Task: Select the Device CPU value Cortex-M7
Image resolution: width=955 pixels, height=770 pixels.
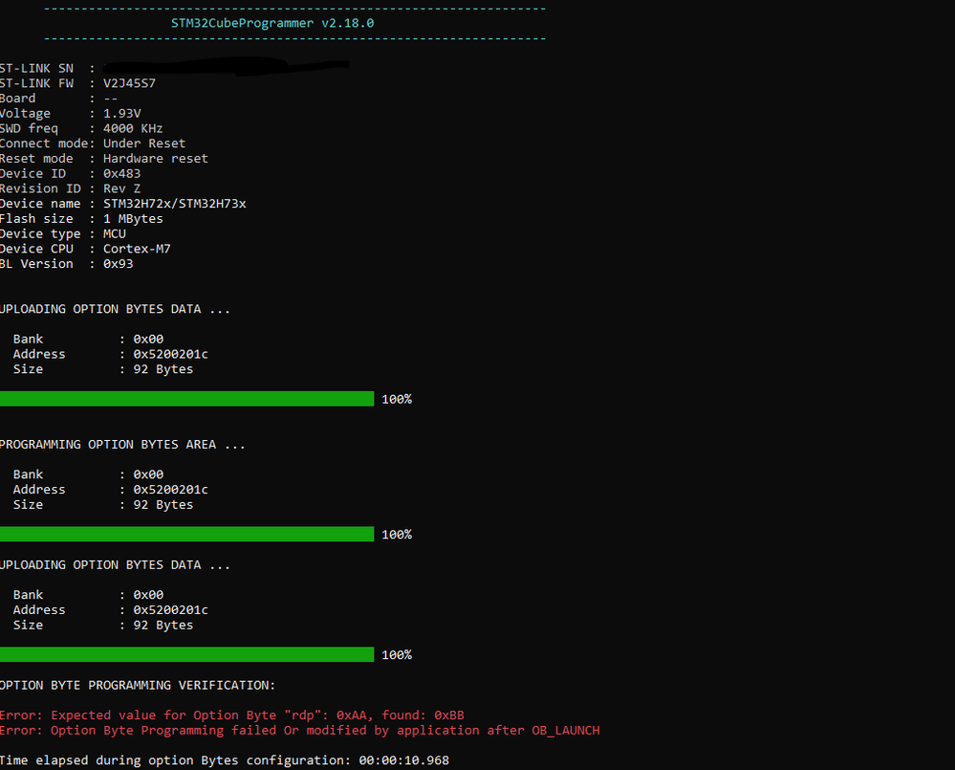Action: [137, 249]
